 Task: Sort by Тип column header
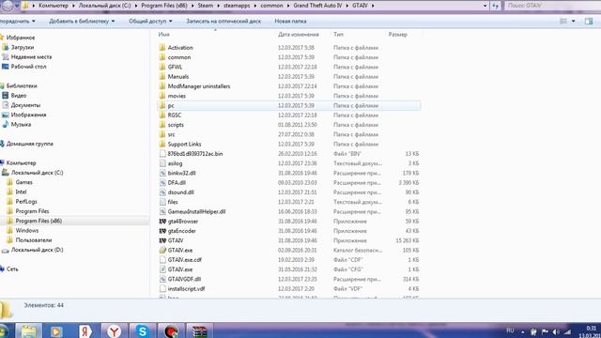click(x=338, y=35)
